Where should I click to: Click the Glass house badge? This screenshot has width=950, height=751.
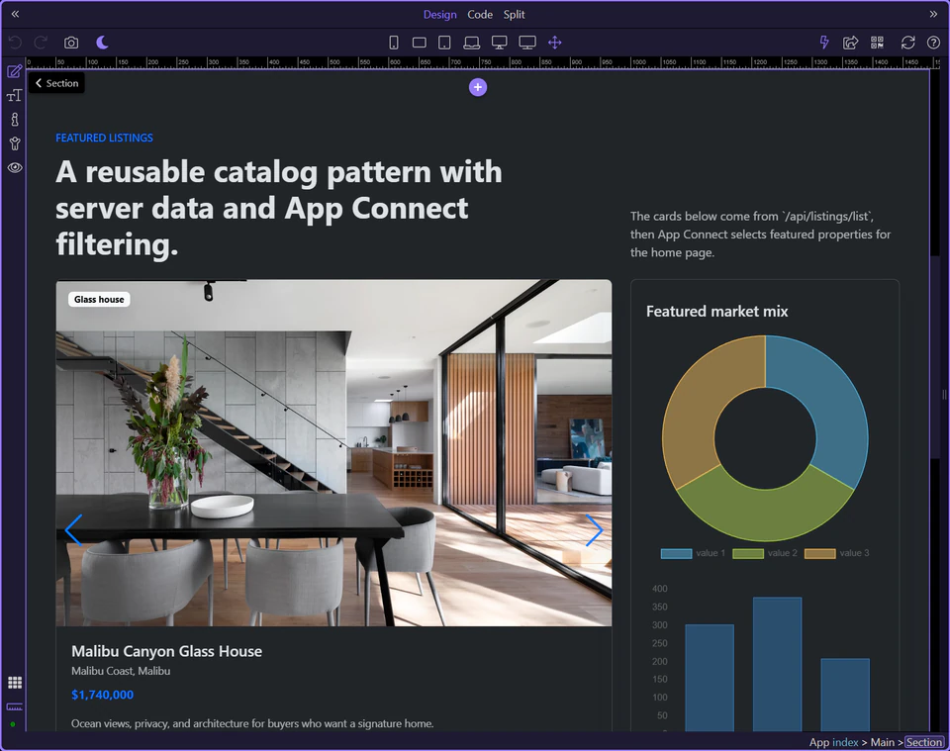99,299
